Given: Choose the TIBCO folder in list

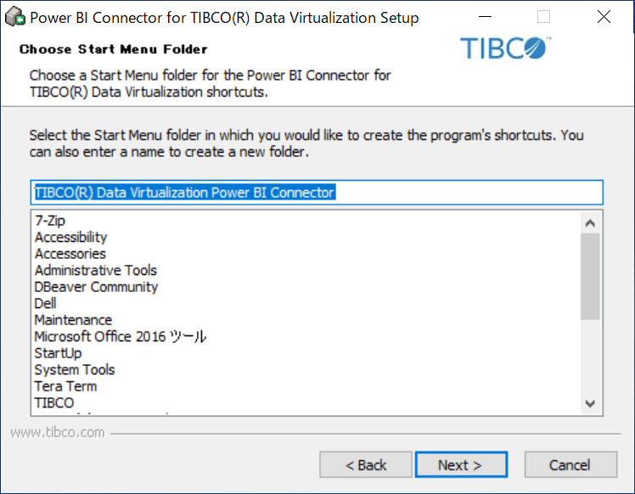Looking at the screenshot, I should tap(53, 403).
